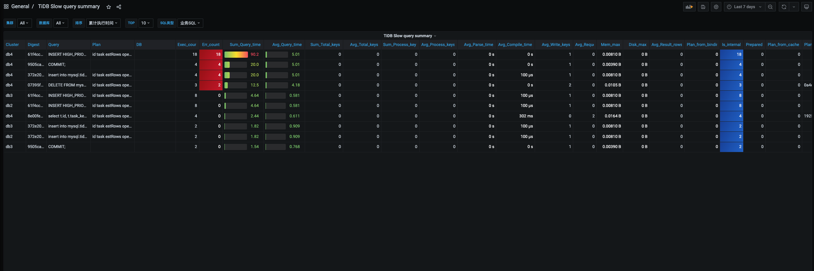Select the Avg_Query_time value 0.611
This screenshot has height=271, width=814.
[x=294, y=116]
